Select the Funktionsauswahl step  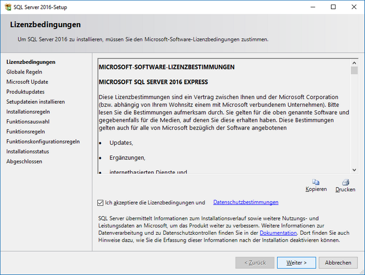coord(28,122)
